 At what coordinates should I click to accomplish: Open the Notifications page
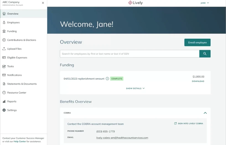[24, 75]
